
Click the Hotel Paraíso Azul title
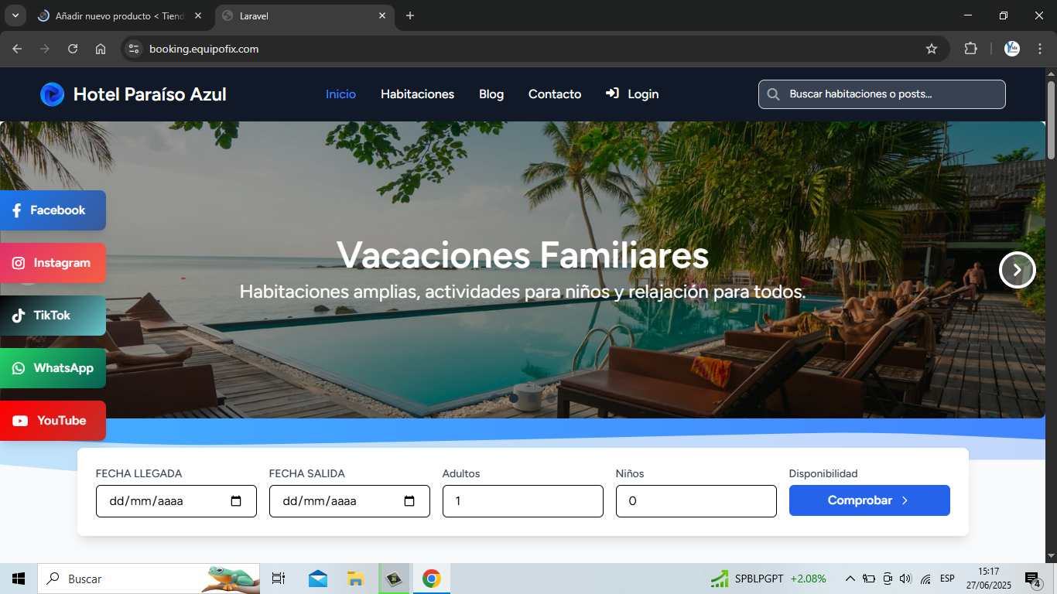pyautogui.click(x=150, y=94)
